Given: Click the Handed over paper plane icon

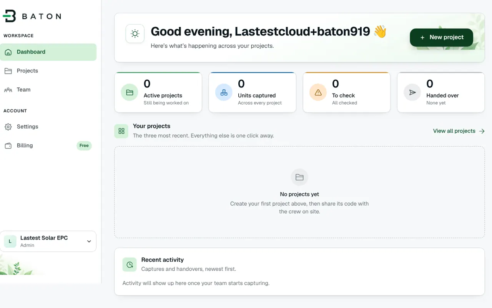Looking at the screenshot, I should (x=412, y=92).
